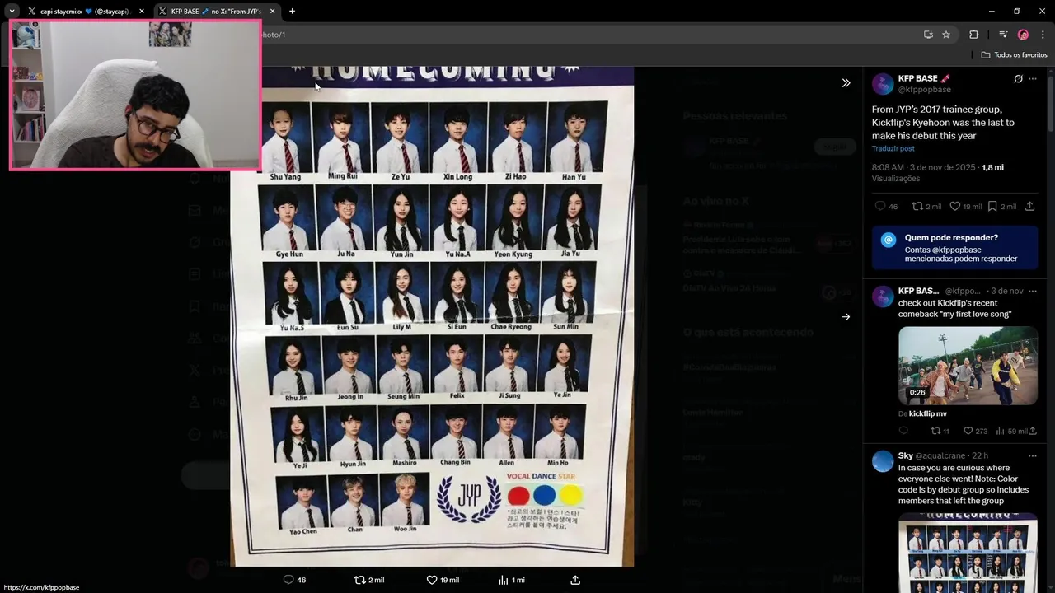The width and height of the screenshot is (1055, 593).
Task: Click the share icon under the photo
Action: (575, 580)
